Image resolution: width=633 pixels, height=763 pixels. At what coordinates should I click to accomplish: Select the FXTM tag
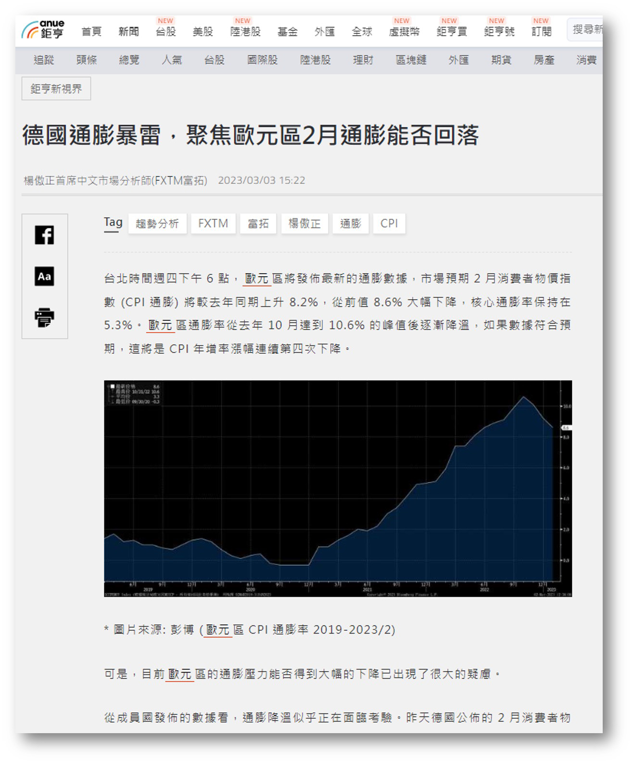tap(213, 224)
